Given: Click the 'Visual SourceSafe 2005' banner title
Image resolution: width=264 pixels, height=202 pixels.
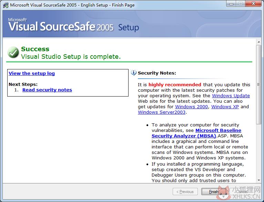Looking at the screenshot, I should (61, 26).
